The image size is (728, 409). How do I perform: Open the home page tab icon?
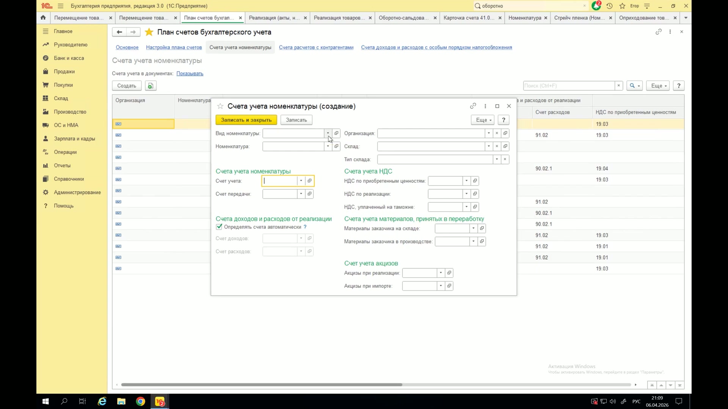(x=43, y=17)
